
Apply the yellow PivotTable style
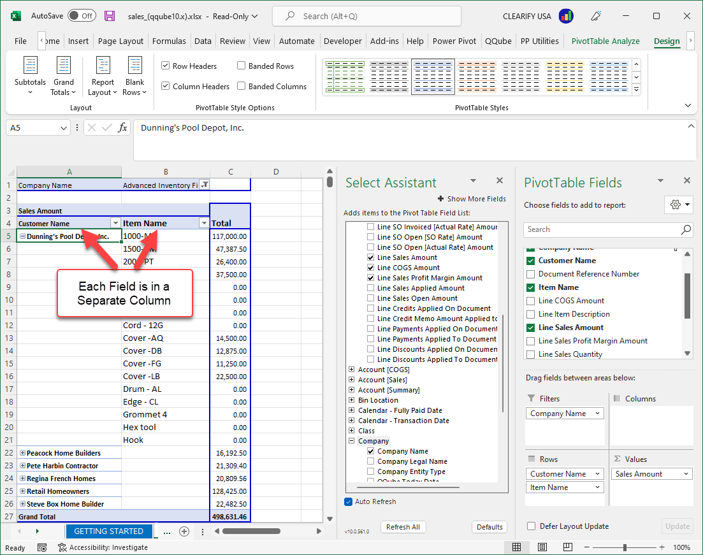coord(565,76)
